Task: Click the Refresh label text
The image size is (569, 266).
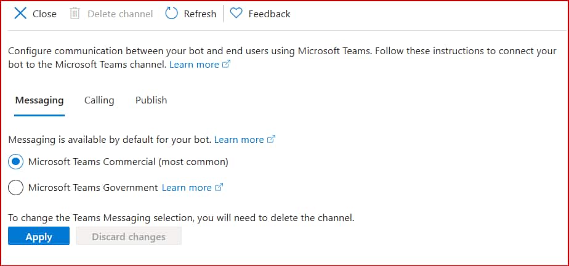Action: point(200,14)
